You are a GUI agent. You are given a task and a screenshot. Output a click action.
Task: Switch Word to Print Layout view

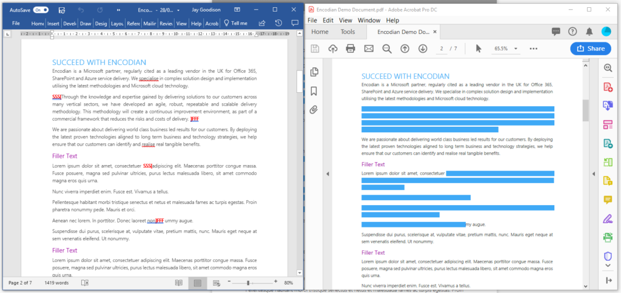pyautogui.click(x=198, y=283)
